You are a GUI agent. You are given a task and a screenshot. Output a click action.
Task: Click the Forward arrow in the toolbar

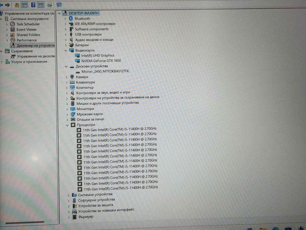point(8,5)
